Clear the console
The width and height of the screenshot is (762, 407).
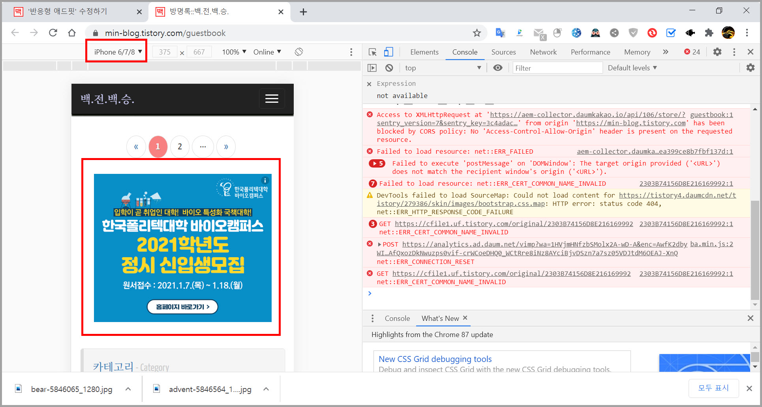tap(389, 68)
